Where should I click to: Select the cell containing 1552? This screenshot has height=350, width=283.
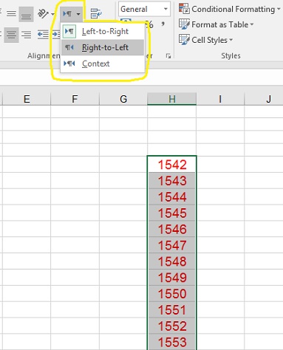(172, 326)
